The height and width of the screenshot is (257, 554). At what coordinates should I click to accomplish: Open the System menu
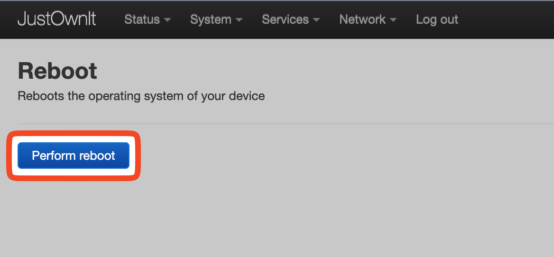[216, 19]
